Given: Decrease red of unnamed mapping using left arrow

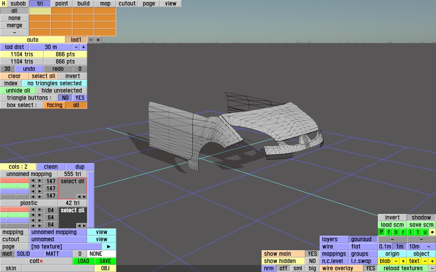Looking at the screenshot, I should pyautogui.click(x=33, y=180).
